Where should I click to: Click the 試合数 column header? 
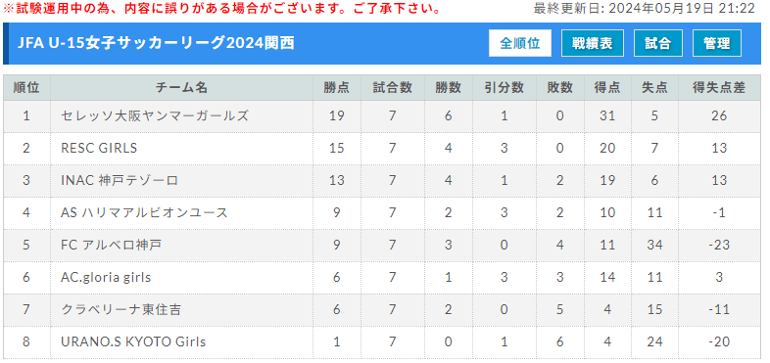392,88
